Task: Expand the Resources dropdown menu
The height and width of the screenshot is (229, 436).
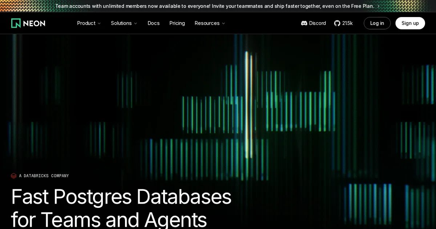Action: tap(210, 23)
